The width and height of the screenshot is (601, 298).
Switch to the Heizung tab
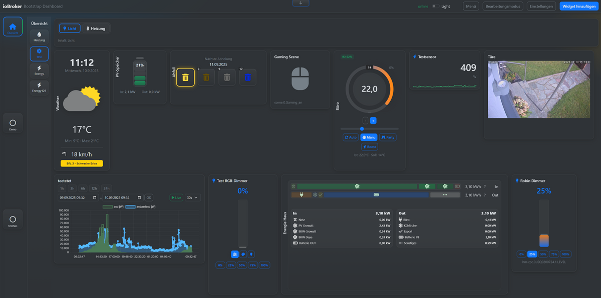click(96, 28)
